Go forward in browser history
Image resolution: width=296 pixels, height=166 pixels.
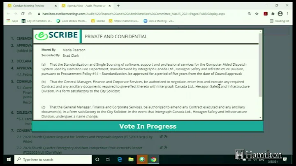(x=16, y=14)
